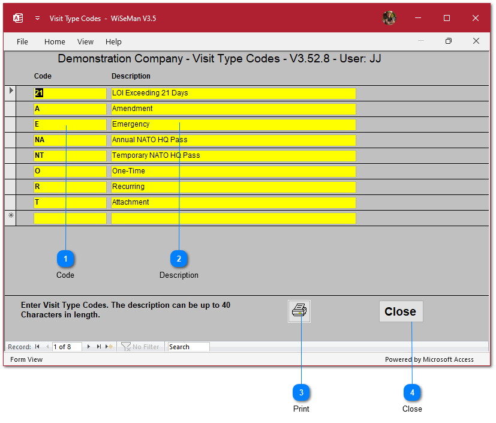
Task: Click the printer icon button
Action: pos(299,311)
